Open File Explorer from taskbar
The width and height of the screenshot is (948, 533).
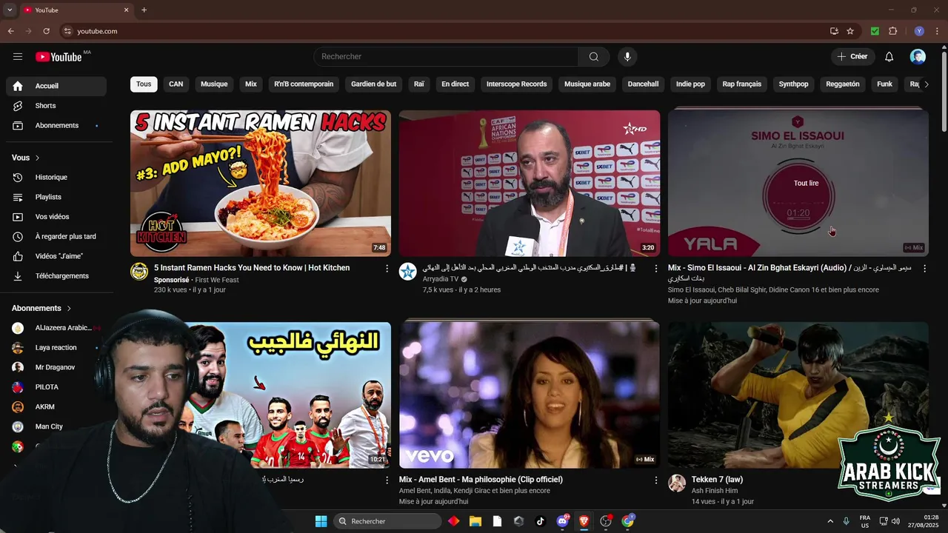pos(475,521)
